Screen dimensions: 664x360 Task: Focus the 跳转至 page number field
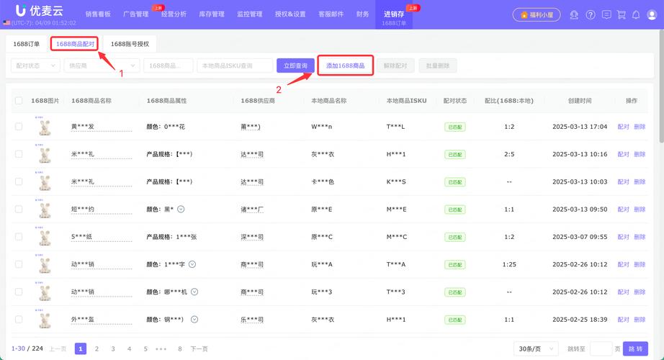[x=601, y=349]
